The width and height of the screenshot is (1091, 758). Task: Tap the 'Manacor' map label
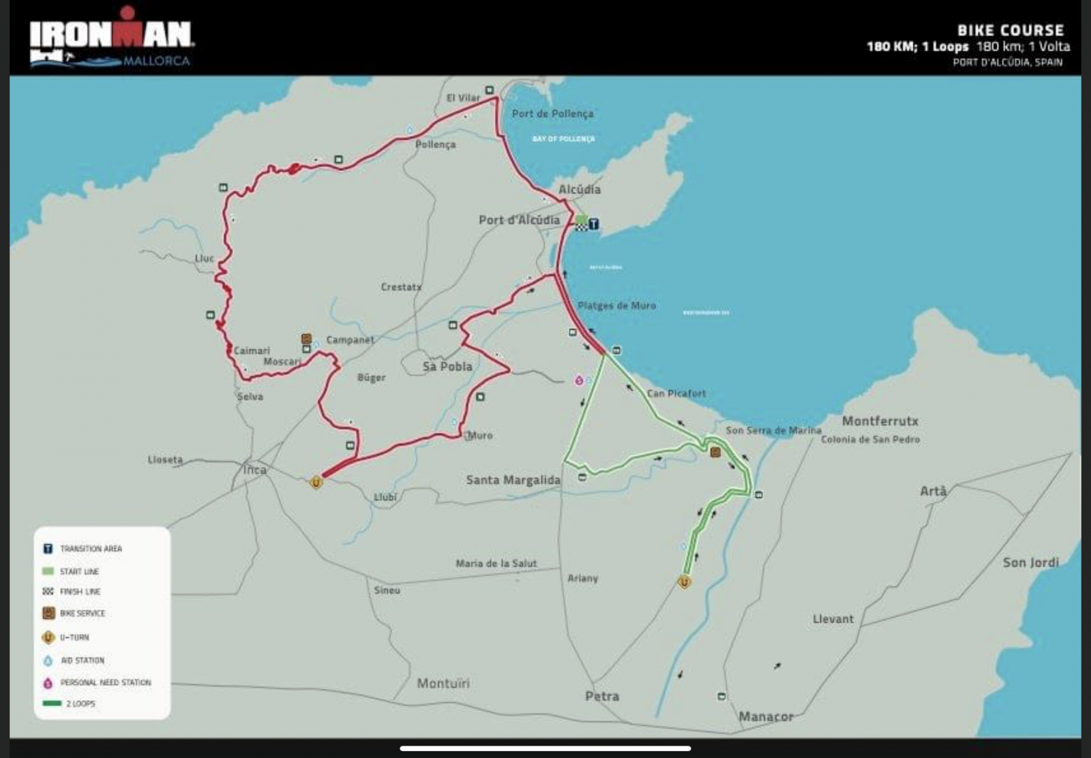click(766, 716)
